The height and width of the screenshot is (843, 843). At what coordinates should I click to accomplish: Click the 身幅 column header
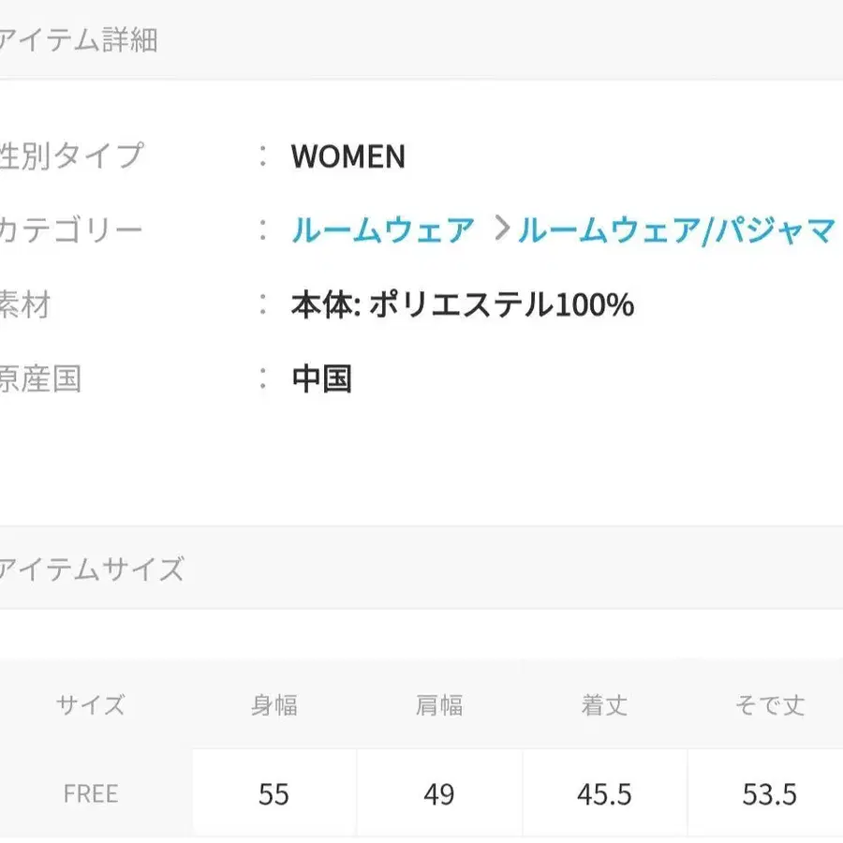pos(274,705)
